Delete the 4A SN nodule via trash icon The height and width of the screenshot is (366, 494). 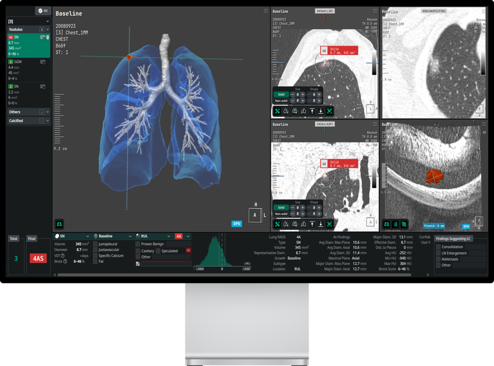coord(48,38)
